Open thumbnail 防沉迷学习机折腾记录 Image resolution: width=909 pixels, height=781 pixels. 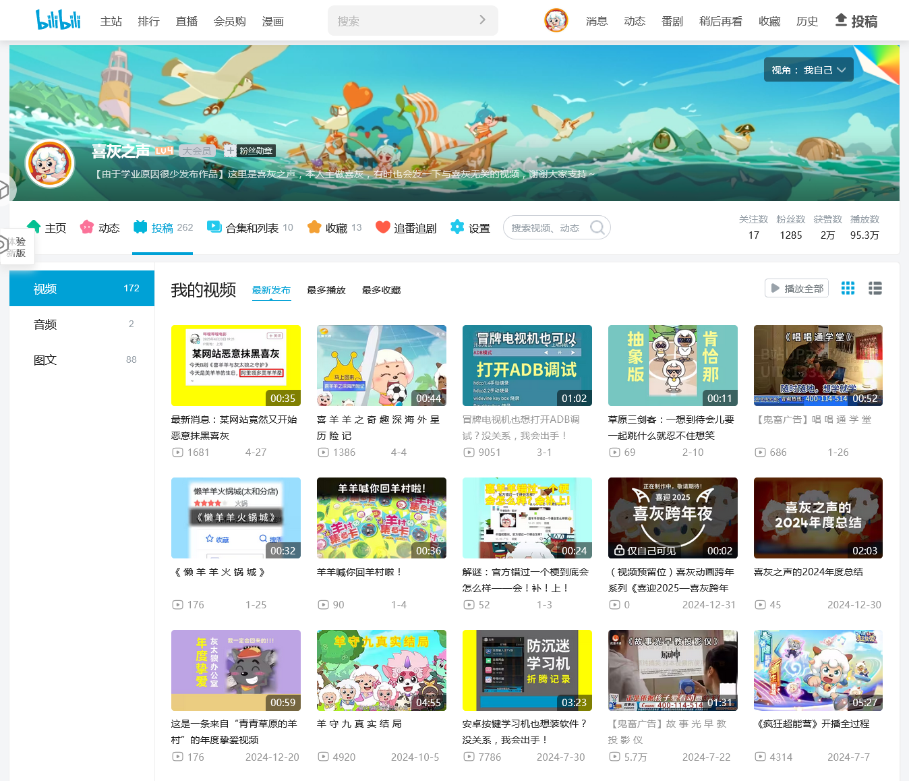tap(527, 670)
